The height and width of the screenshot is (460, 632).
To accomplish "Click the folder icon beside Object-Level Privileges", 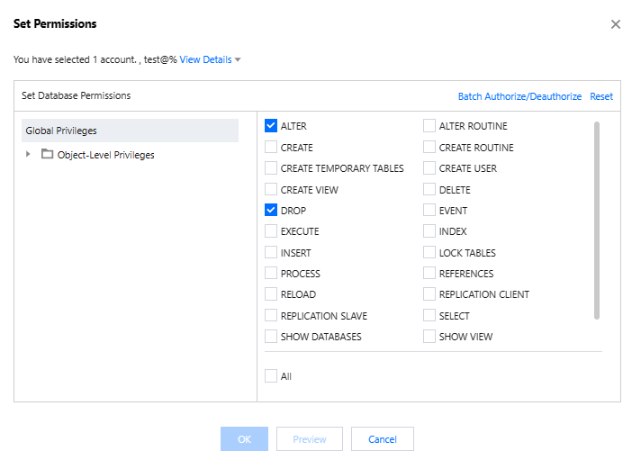I will click(x=47, y=154).
